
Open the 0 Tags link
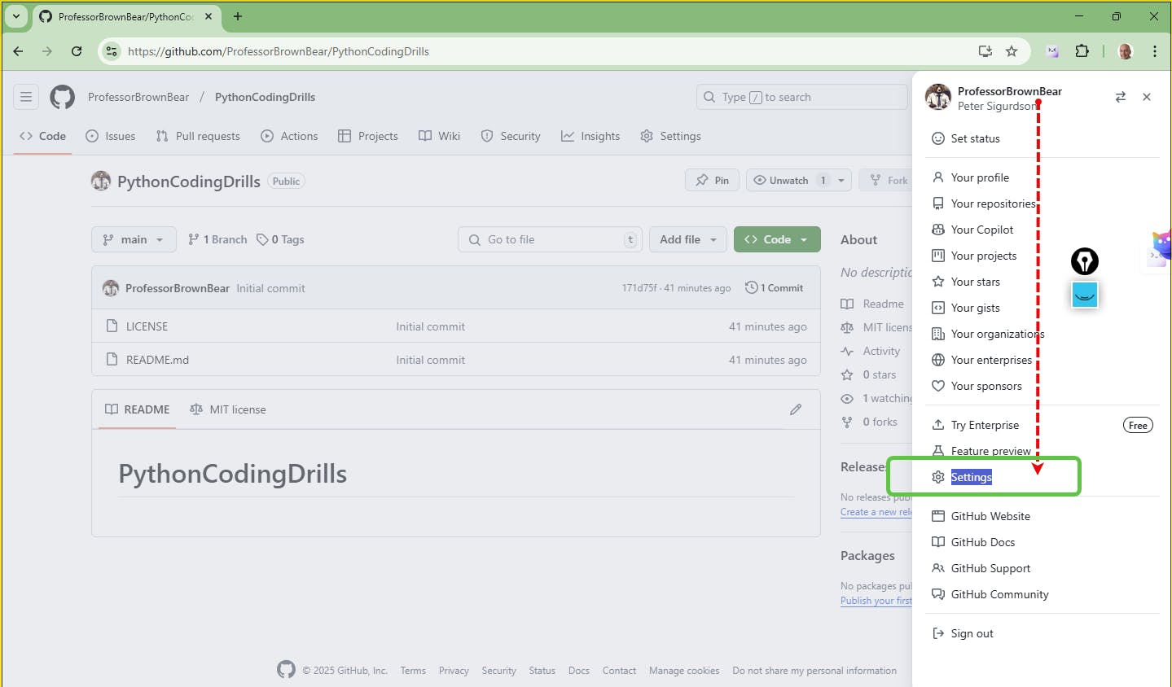[280, 239]
